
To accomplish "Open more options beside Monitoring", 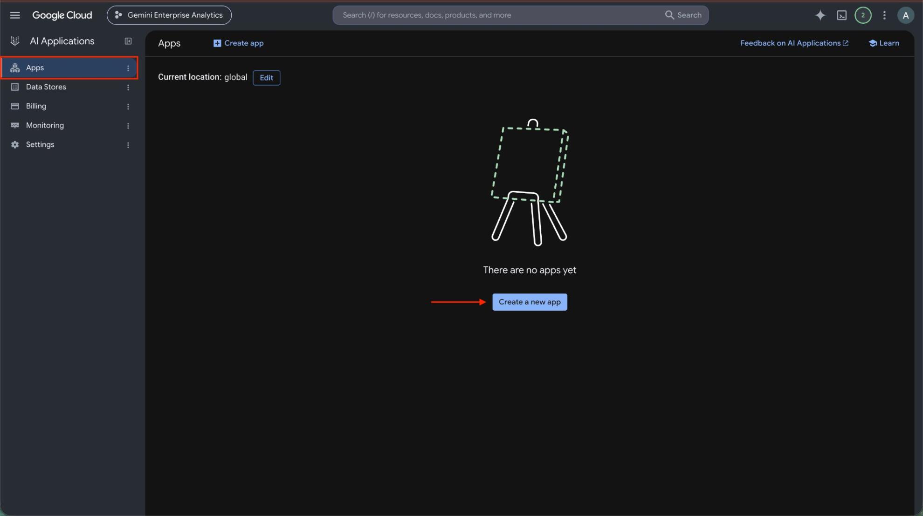I will 128,126.
